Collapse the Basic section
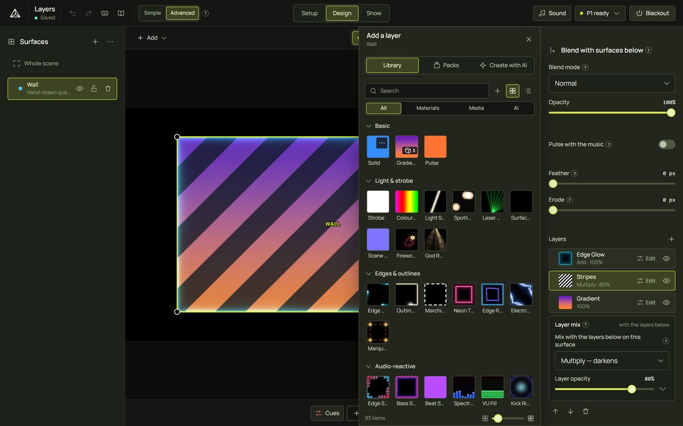 click(x=369, y=126)
